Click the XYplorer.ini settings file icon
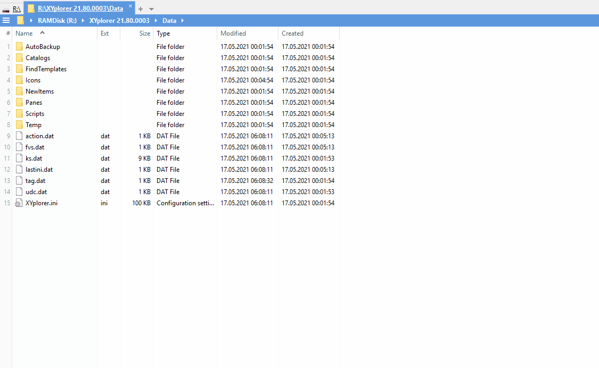The width and height of the screenshot is (599, 368). click(x=19, y=203)
